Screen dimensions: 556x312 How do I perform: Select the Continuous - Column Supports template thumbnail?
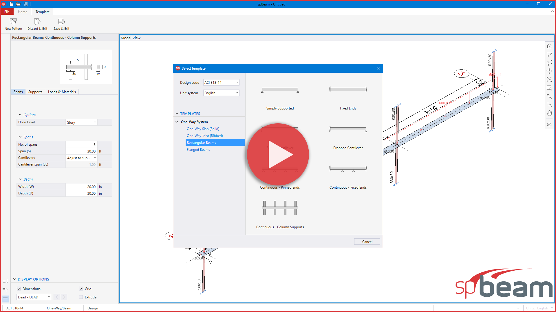coord(280,208)
